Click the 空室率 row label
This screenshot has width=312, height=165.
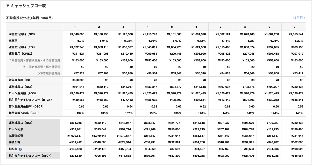click(13, 41)
